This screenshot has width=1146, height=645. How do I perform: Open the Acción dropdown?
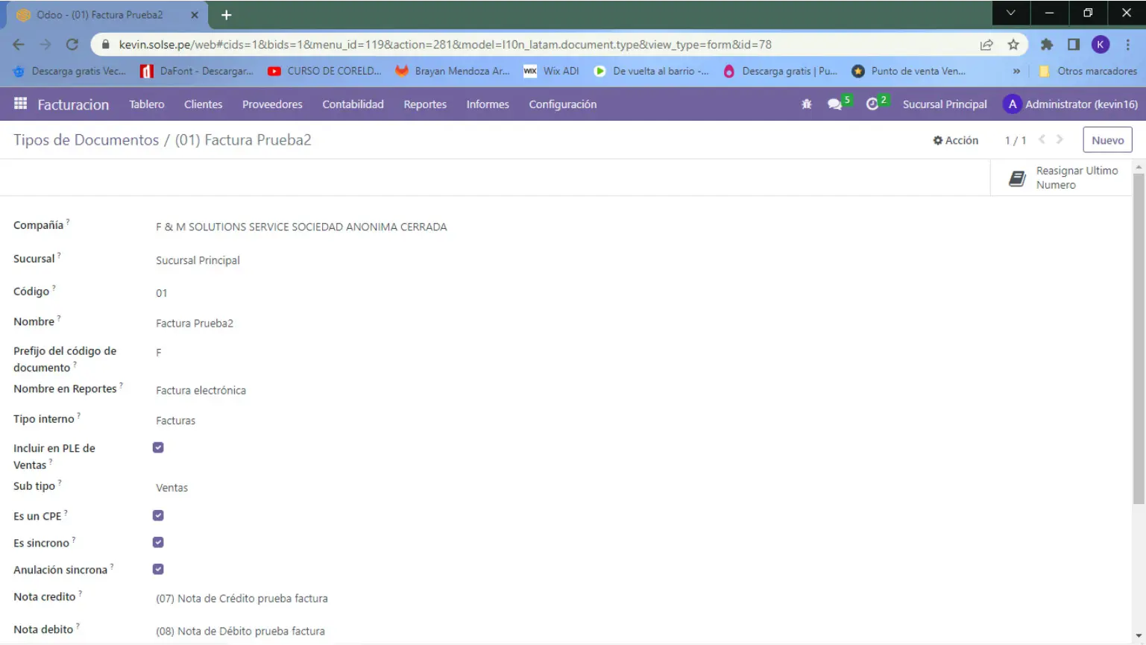pyautogui.click(x=956, y=140)
